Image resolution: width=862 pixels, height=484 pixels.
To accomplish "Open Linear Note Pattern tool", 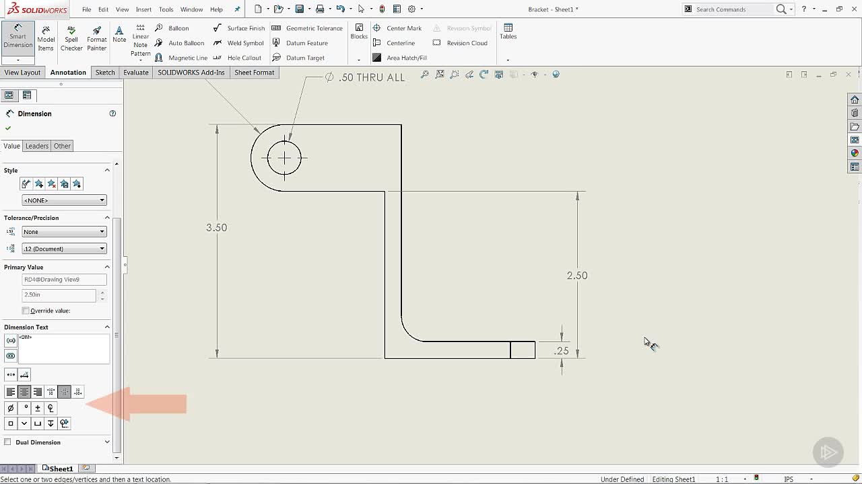I will 140,40.
